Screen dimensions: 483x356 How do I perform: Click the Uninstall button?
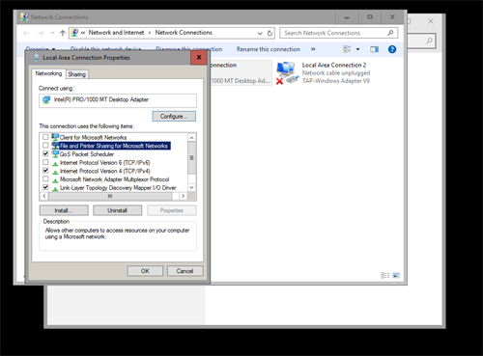click(117, 210)
